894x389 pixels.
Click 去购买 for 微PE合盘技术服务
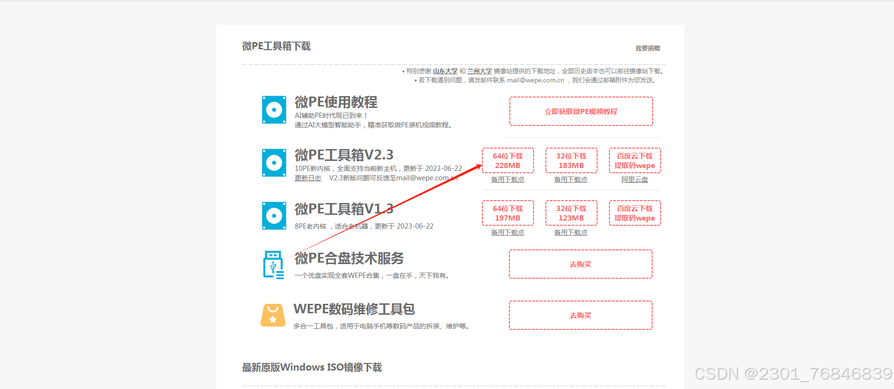coord(581,264)
